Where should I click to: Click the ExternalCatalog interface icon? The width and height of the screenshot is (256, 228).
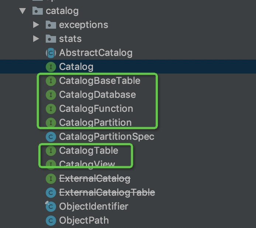tap(51, 179)
